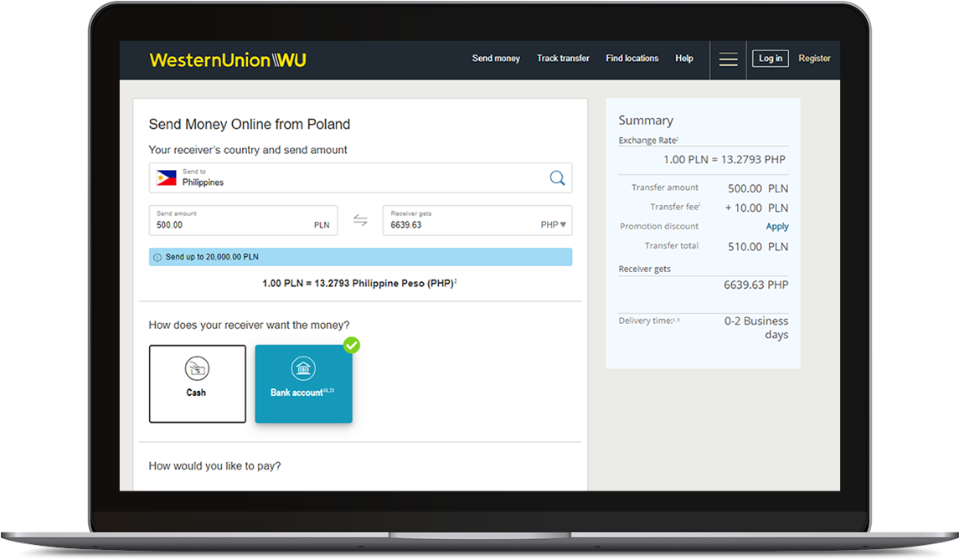Screen dimensions: 959x560
Task: Click the PLN currency label in send field
Action: click(x=322, y=225)
